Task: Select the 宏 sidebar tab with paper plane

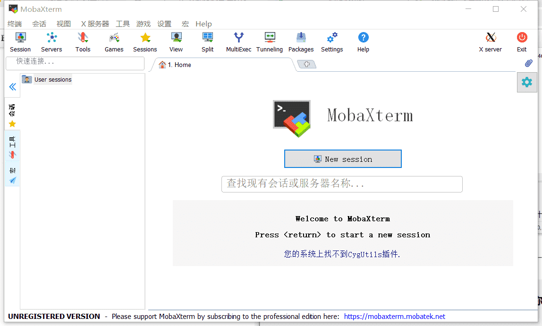Action: pos(12,175)
